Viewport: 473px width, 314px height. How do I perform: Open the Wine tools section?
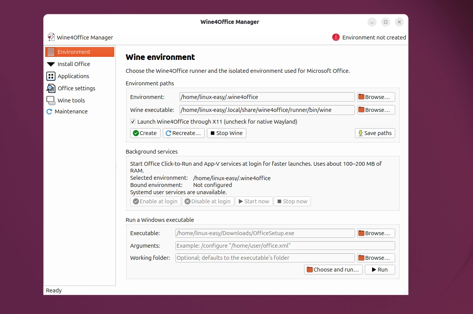(80, 100)
